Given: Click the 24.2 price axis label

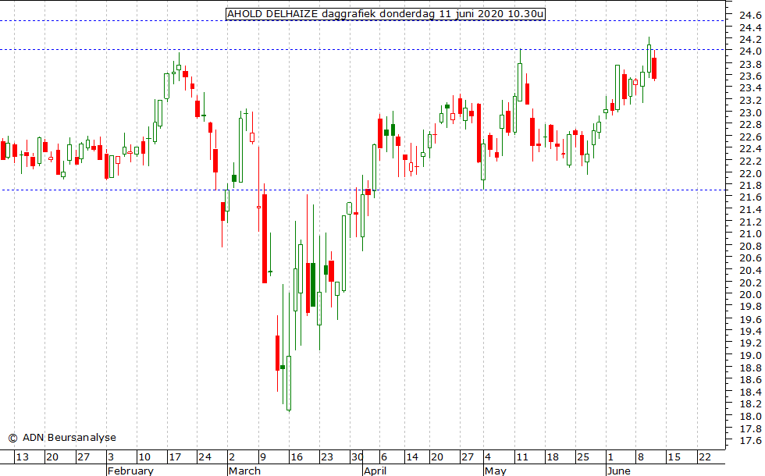Looking at the screenshot, I should click(750, 40).
